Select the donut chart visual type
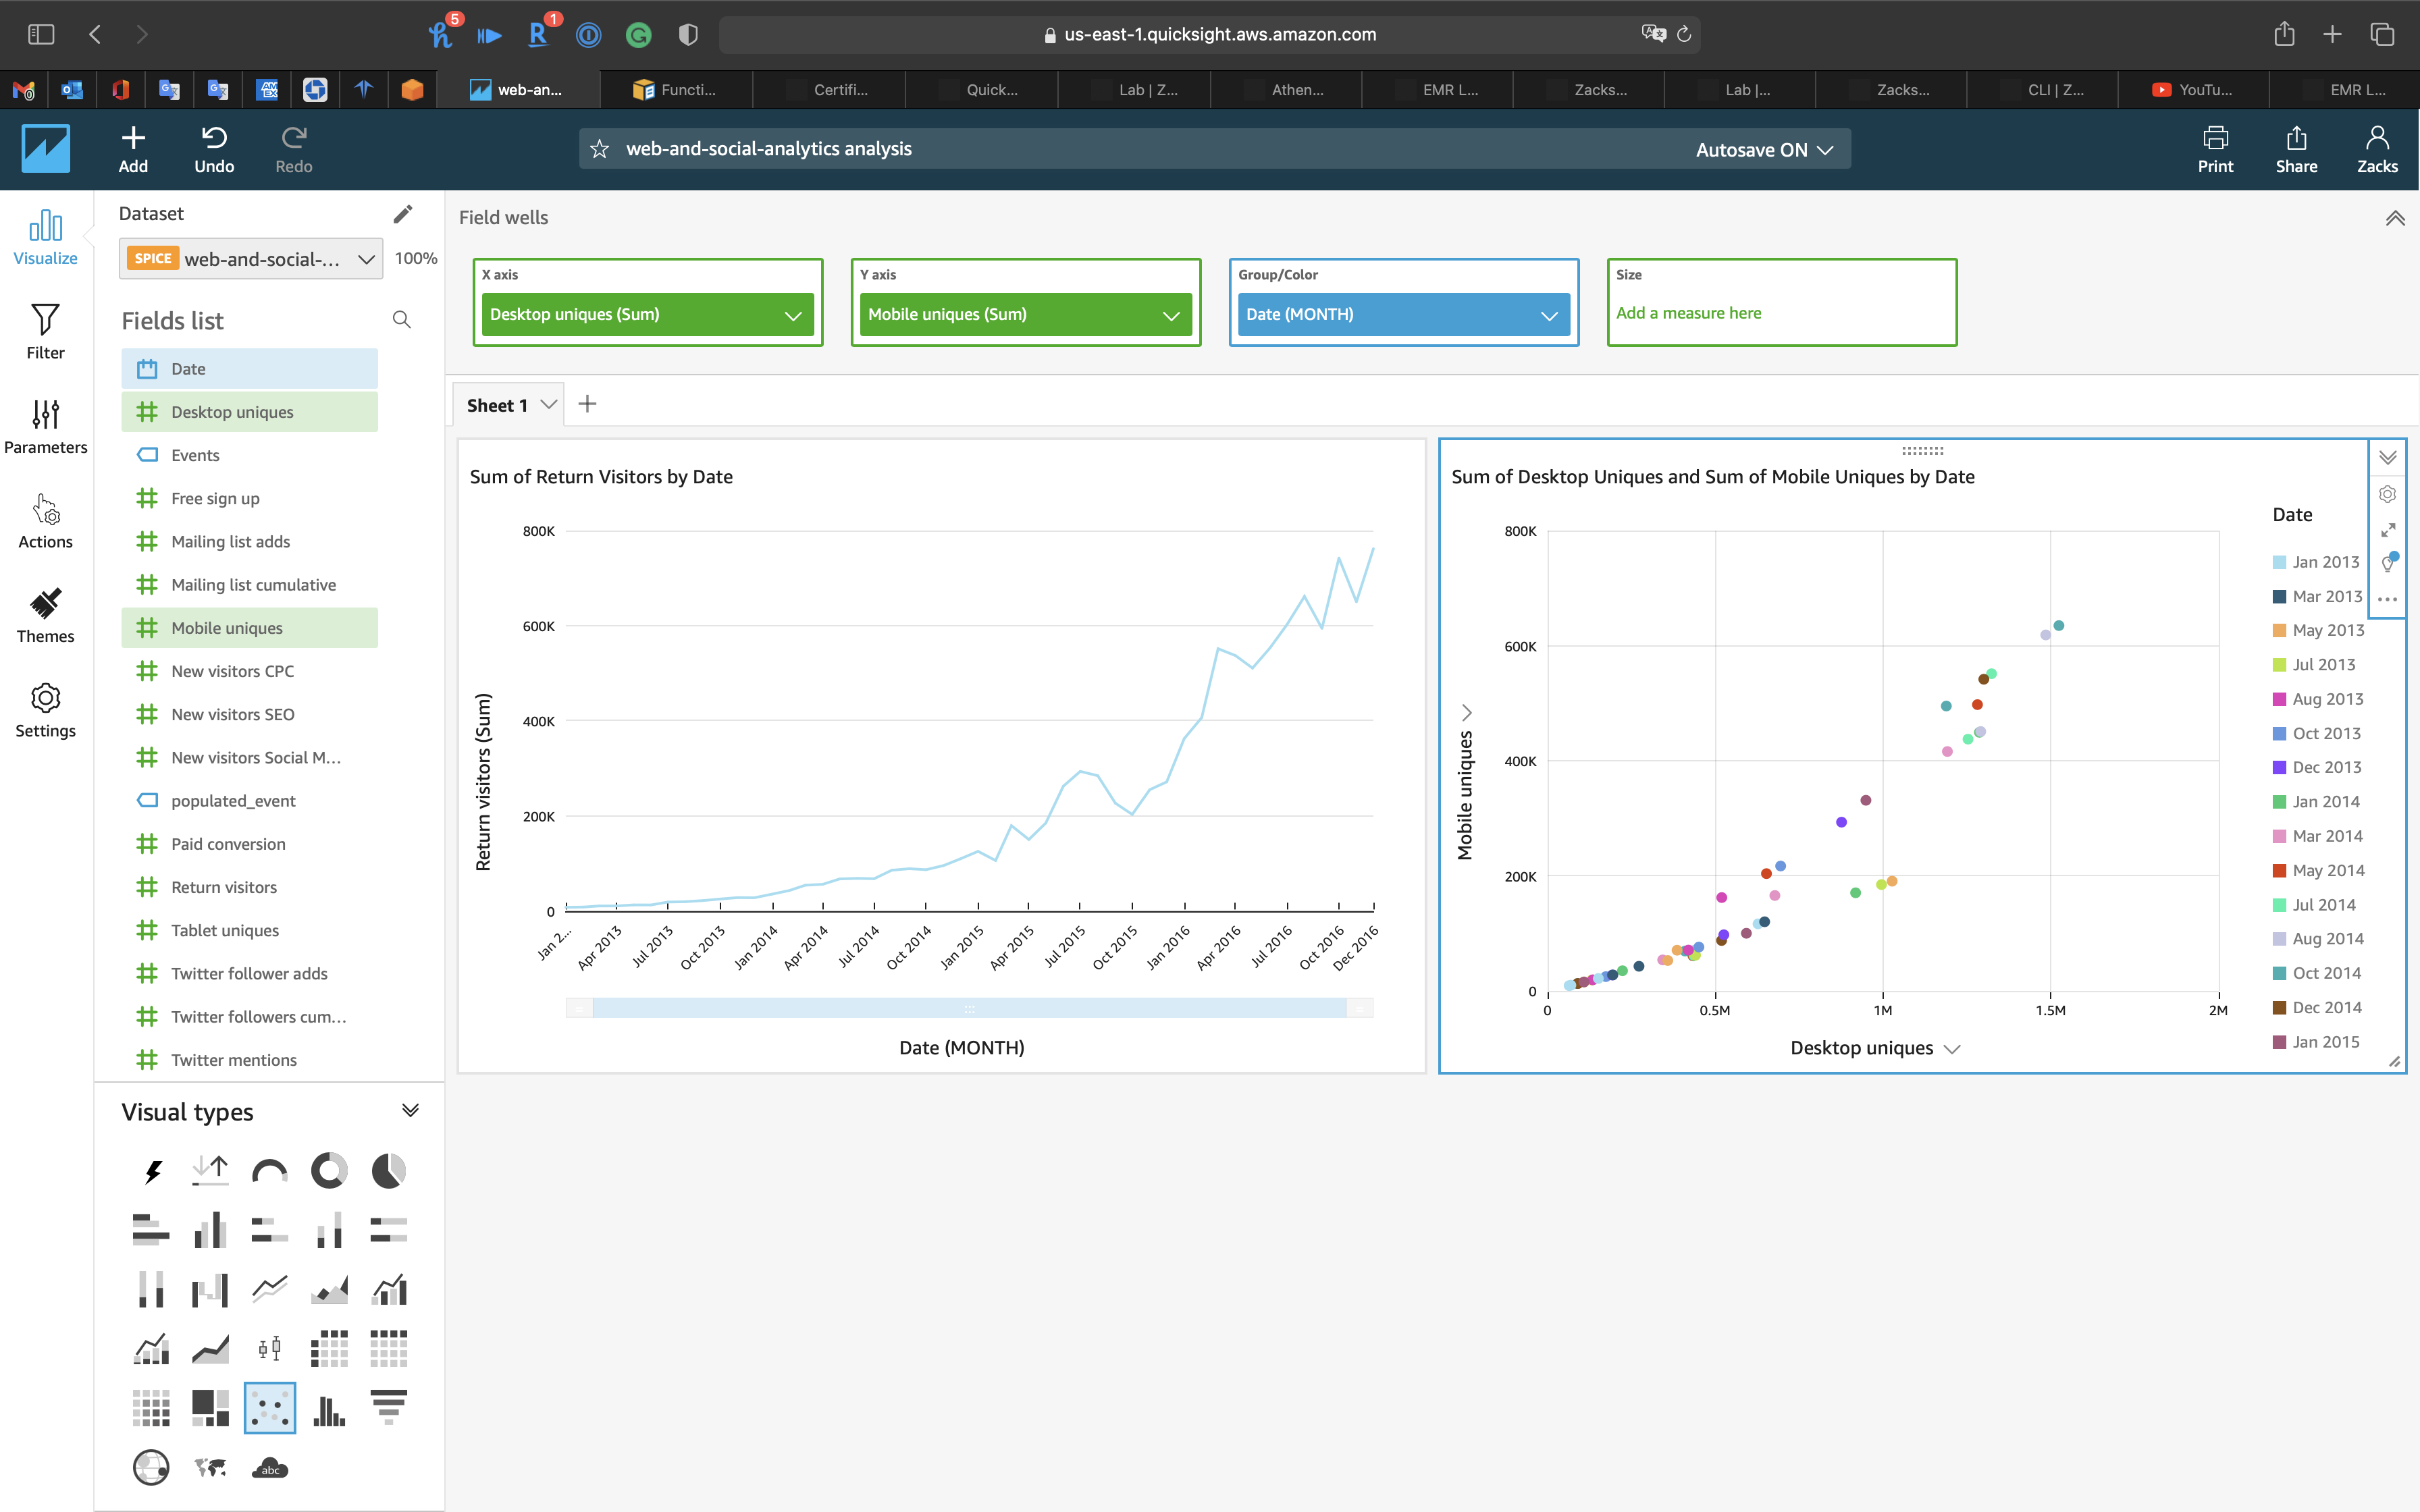2420x1512 pixels. point(329,1171)
